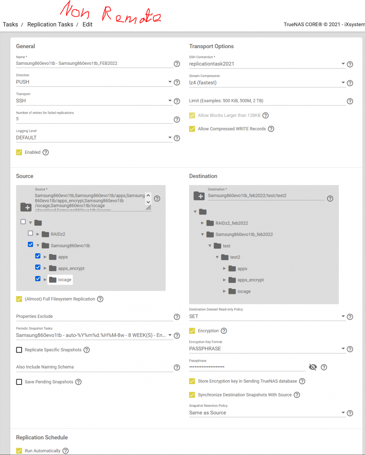Open the Snapshot Retention Policy dropdown
The height and width of the screenshot is (455, 365).
(x=267, y=413)
